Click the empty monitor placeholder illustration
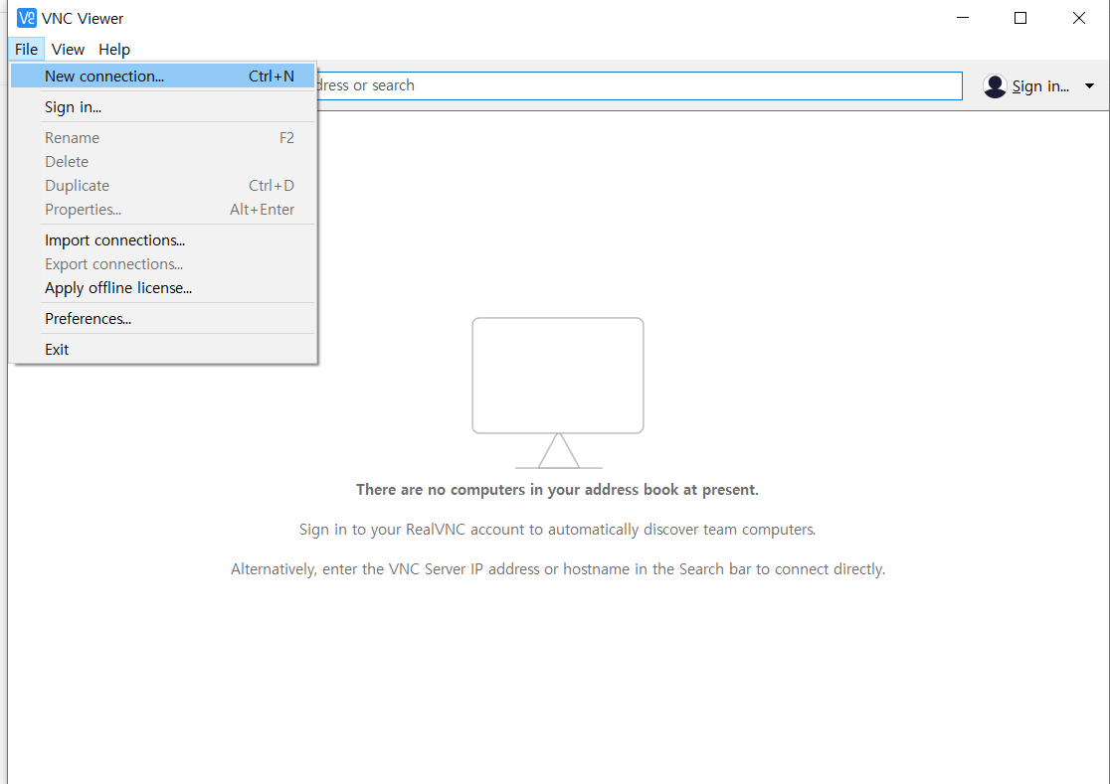The height and width of the screenshot is (784, 1110). [x=558, y=393]
